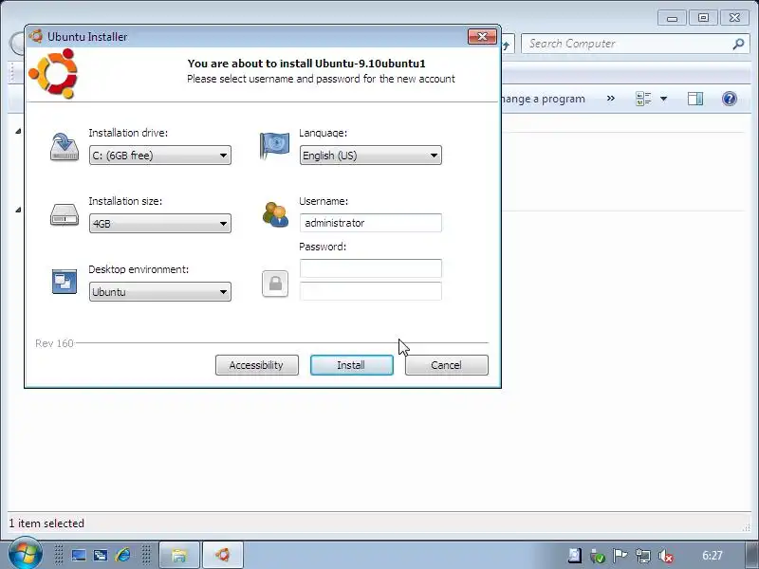Launch Internet Explorer from the taskbar
759x569 pixels.
(x=122, y=555)
